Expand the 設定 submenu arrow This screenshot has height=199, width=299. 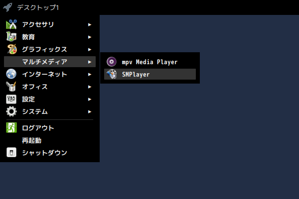tap(90, 99)
